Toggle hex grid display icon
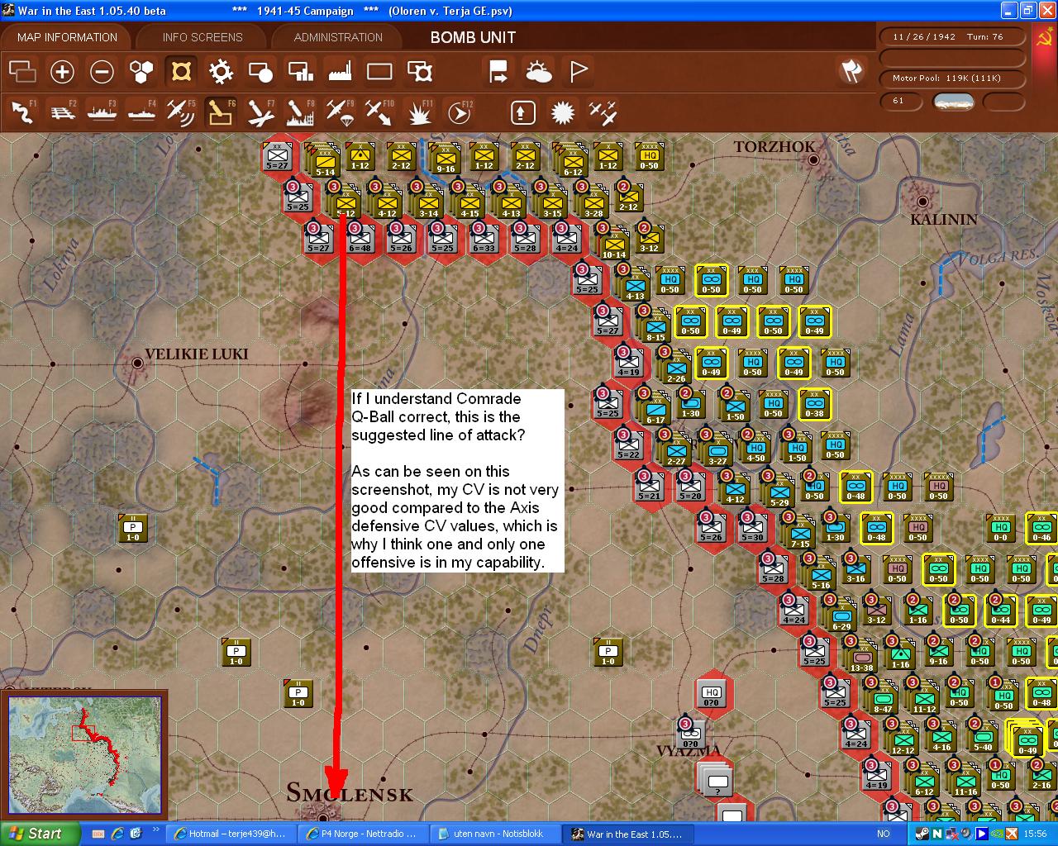The height and width of the screenshot is (846, 1058). [141, 72]
